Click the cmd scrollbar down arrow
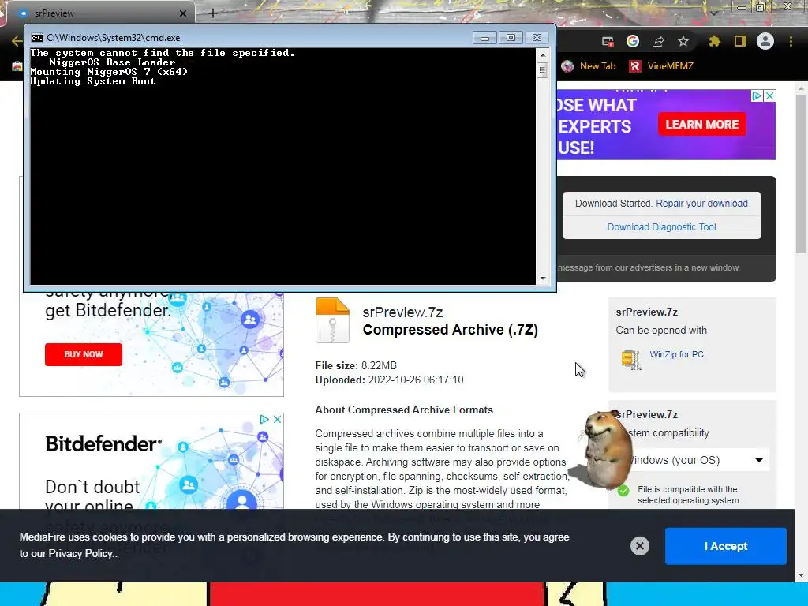Viewport: 808px width, 606px height. tap(543, 279)
